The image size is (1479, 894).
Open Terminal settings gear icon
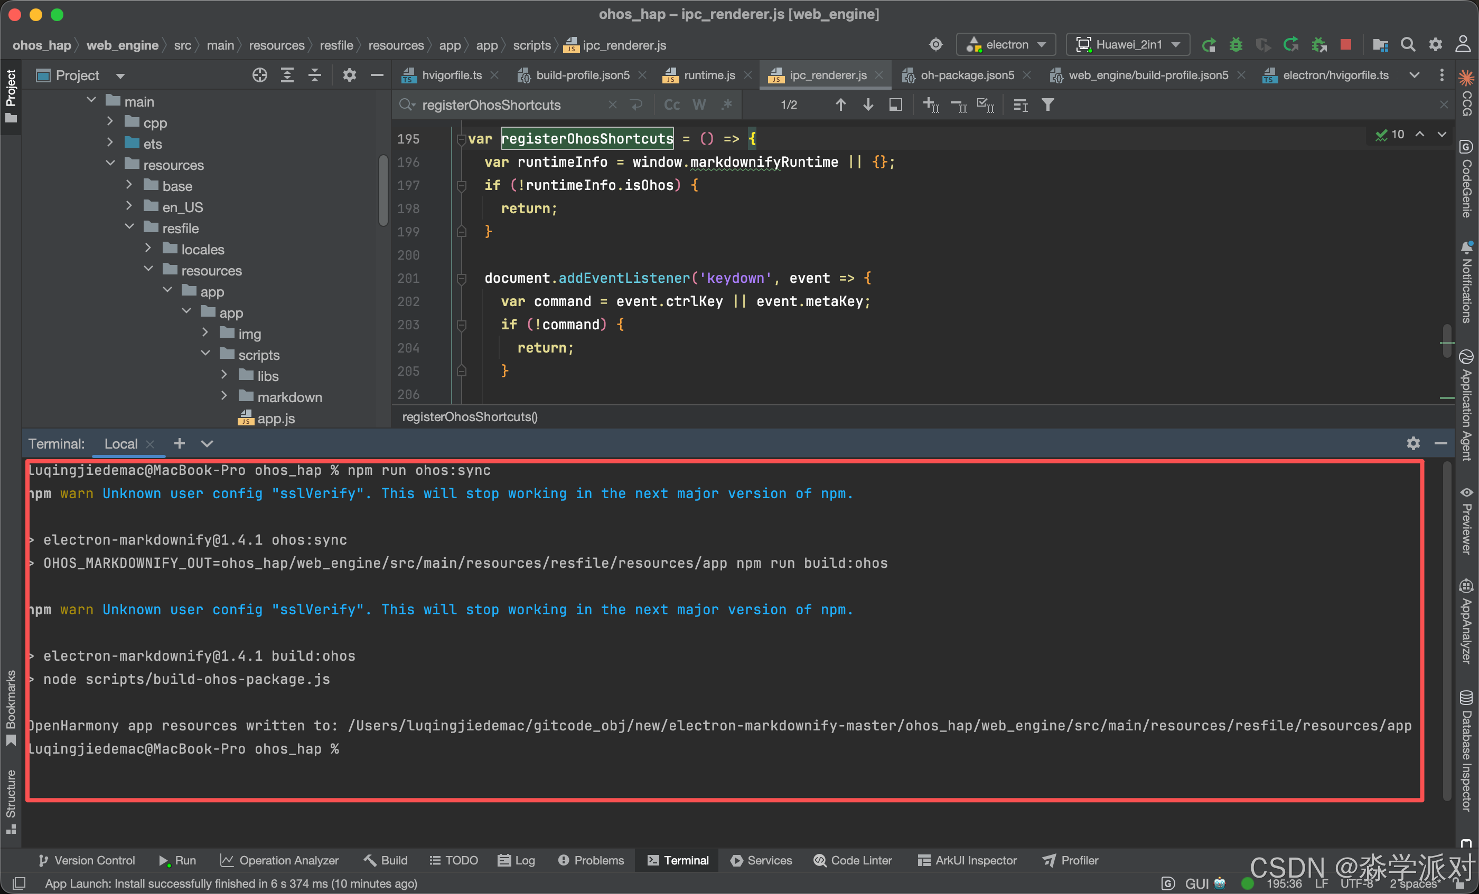click(x=1413, y=444)
